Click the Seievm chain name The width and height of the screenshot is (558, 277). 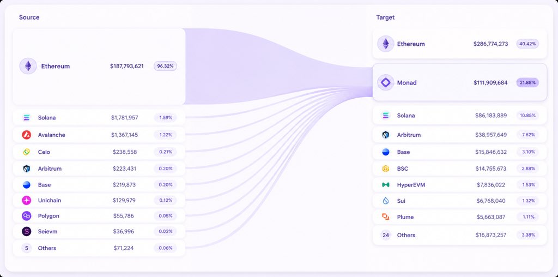point(48,231)
